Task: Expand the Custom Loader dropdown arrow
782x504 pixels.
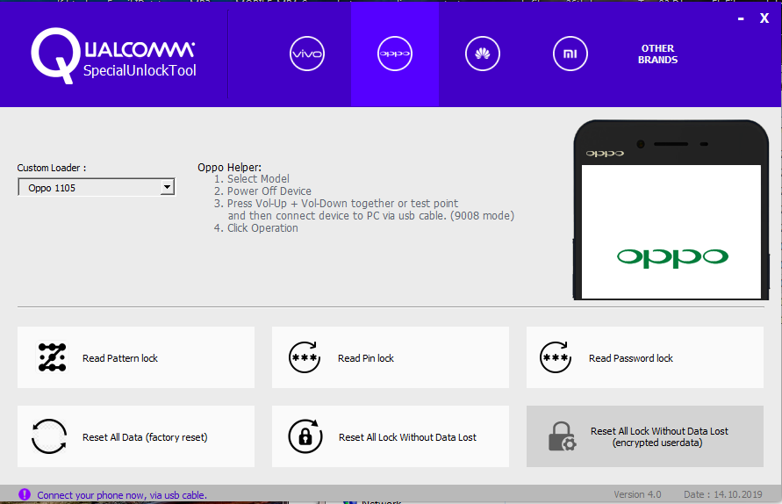Action: (x=168, y=187)
